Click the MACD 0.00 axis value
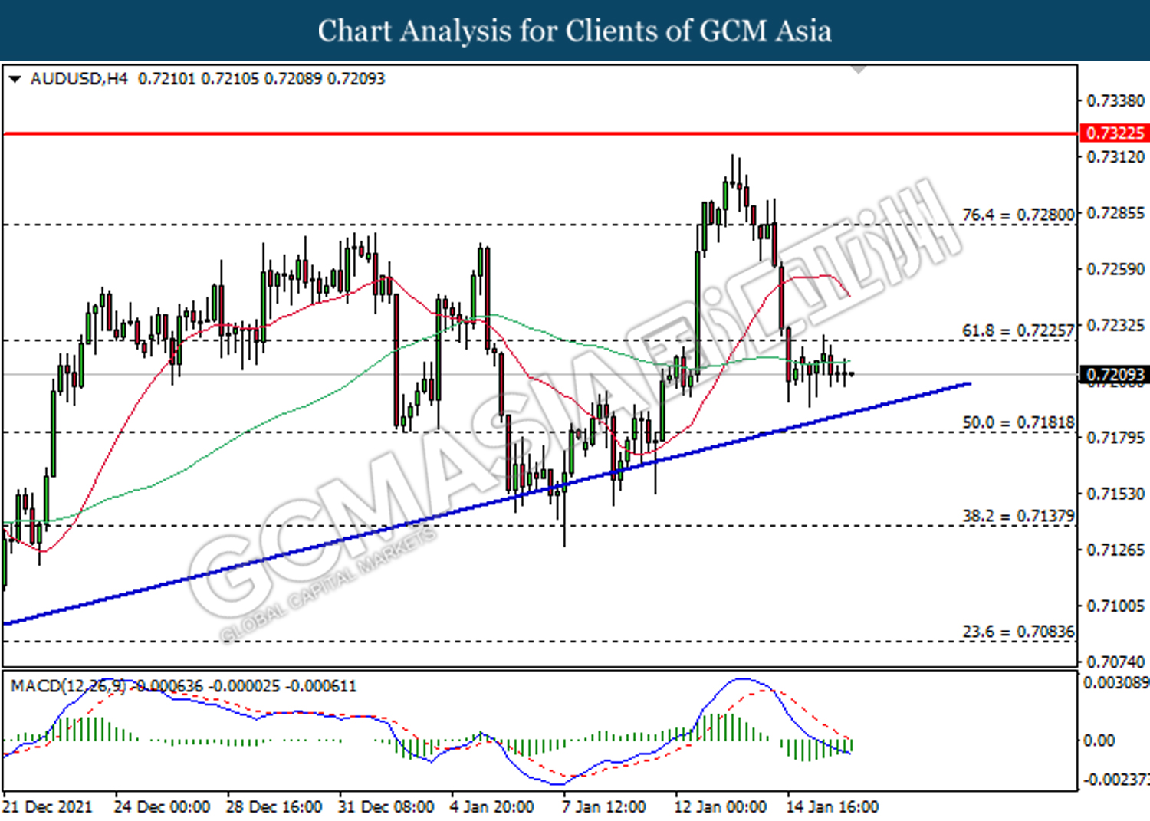Image resolution: width=1150 pixels, height=821 pixels. 1099,741
